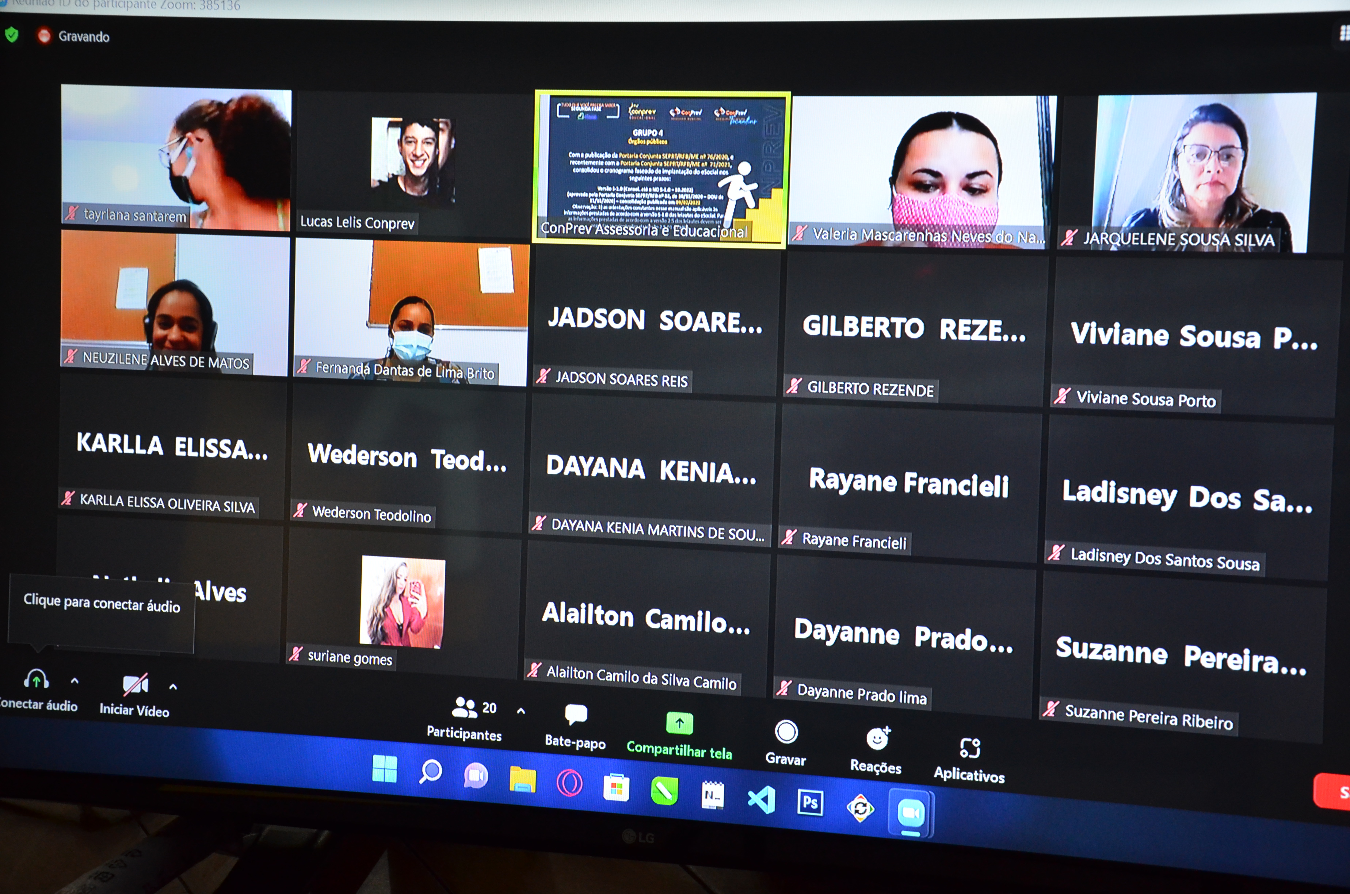Click the muted mic icon on Rayane Francieli
Image resolution: width=1350 pixels, height=894 pixels.
click(789, 537)
